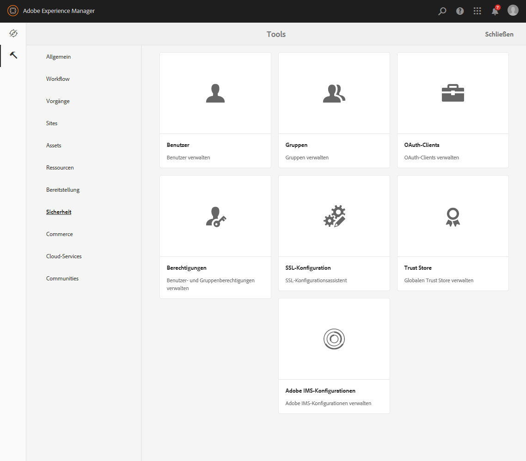The image size is (526, 461).
Task: Click the 'Adobe Experience Manager' header title
Action: click(59, 11)
